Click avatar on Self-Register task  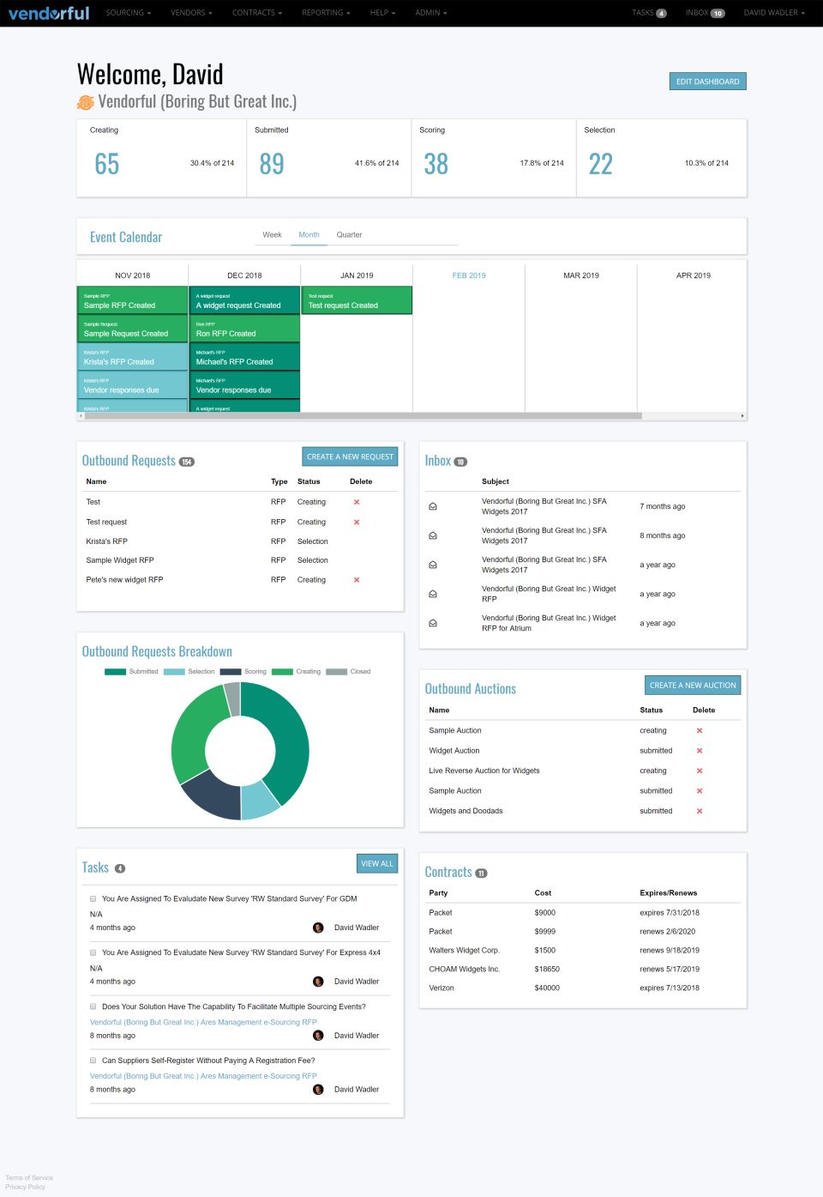[x=318, y=1090]
